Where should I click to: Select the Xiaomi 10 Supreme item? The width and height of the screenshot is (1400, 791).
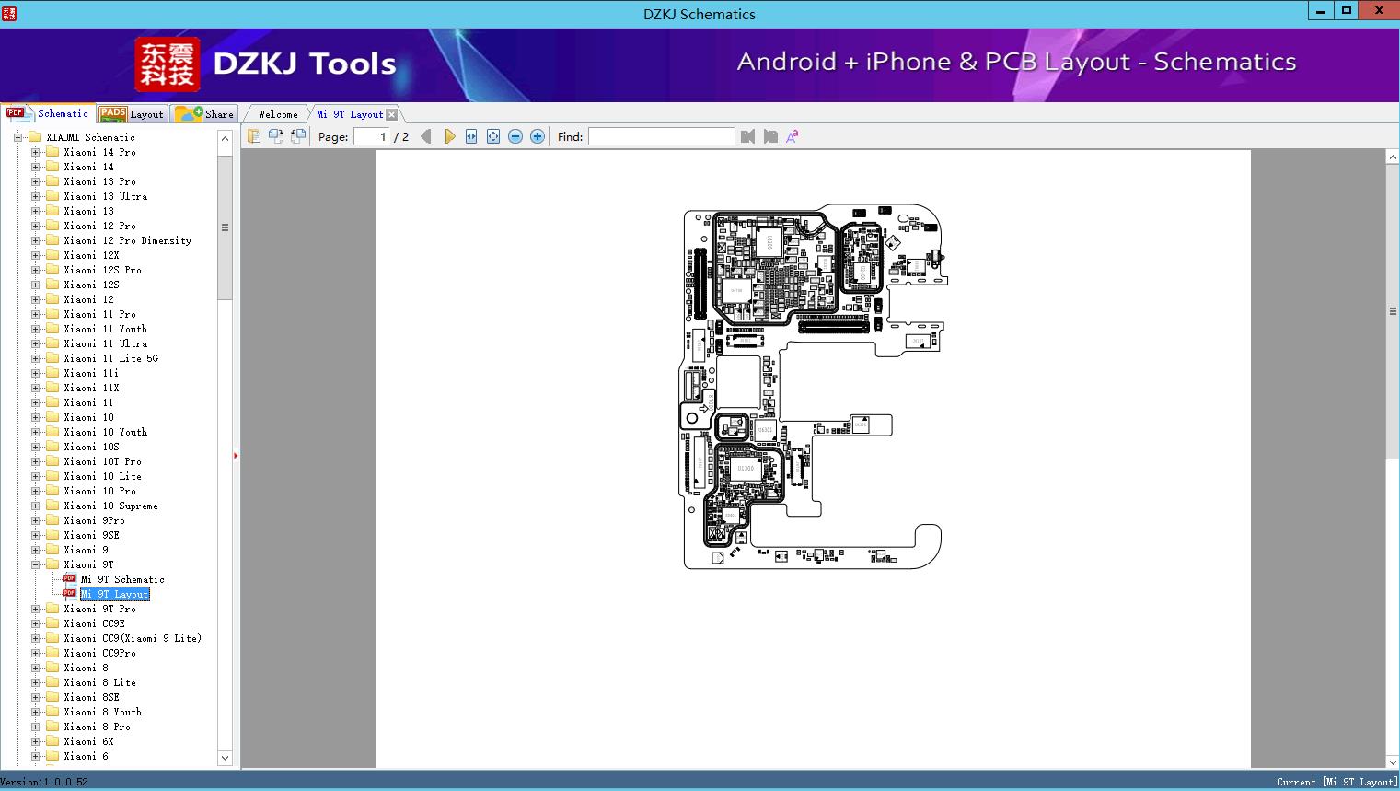[x=110, y=506]
